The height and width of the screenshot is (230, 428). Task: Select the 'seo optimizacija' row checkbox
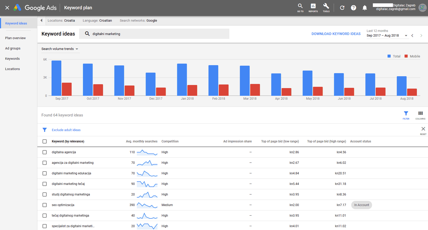click(x=45, y=205)
